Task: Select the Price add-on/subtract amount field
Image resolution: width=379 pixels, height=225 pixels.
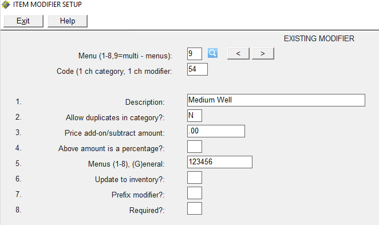Action: pyautogui.click(x=216, y=131)
